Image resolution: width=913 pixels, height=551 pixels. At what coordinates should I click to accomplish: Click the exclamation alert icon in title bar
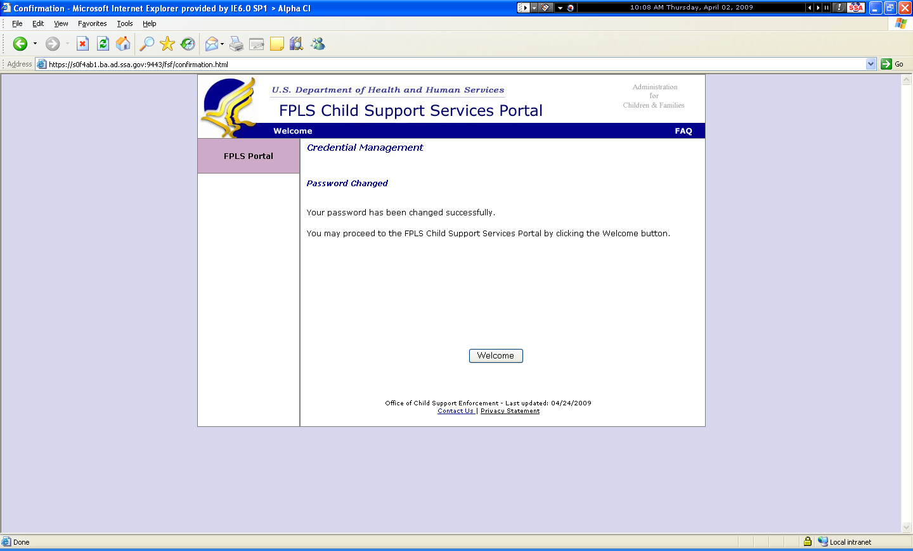coord(839,8)
